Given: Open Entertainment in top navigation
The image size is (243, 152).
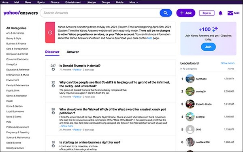Looking at the screenshot, I should [73, 2].
